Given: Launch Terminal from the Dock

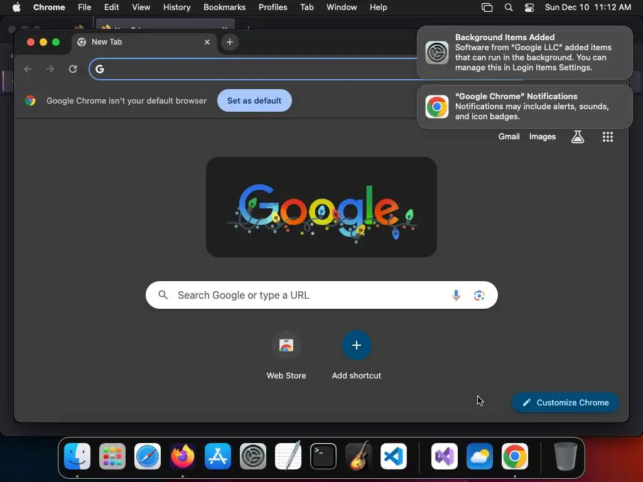Looking at the screenshot, I should click(x=323, y=456).
